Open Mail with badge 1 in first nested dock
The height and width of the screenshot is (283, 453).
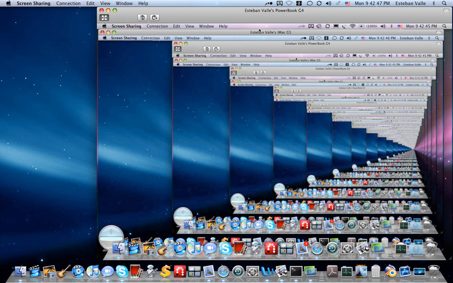click(302, 248)
